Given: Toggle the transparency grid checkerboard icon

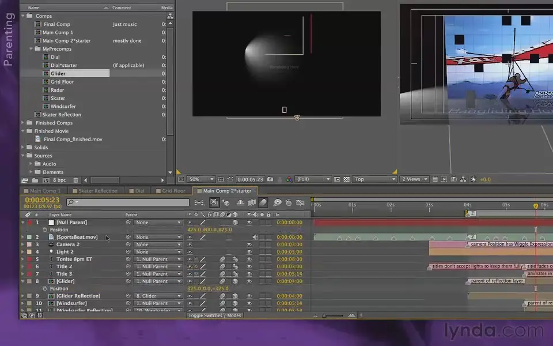Looking at the screenshot, I should (346, 179).
